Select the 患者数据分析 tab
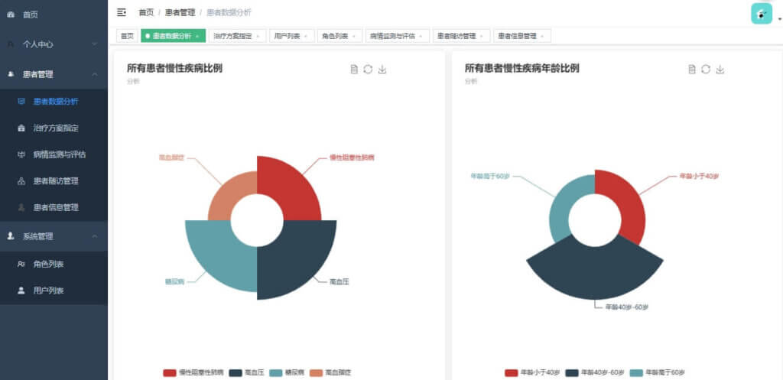The height and width of the screenshot is (380, 783). (x=173, y=36)
